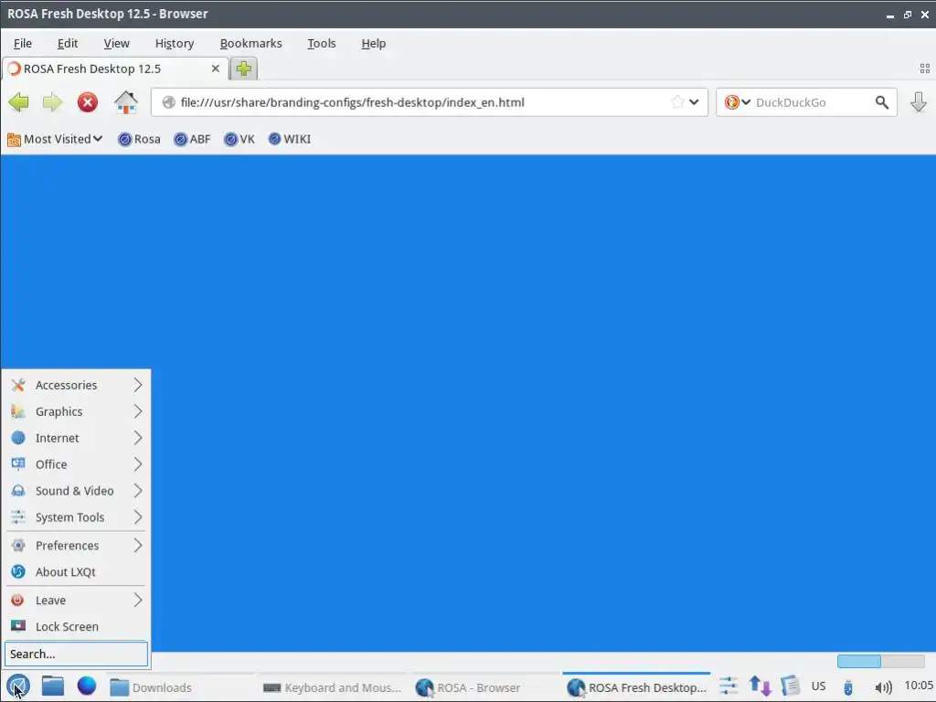This screenshot has height=702, width=936.
Task: Expand the Most Visited bookmarks folder
Action: [x=55, y=139]
